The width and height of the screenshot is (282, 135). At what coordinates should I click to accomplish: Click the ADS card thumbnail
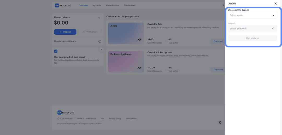(126, 33)
